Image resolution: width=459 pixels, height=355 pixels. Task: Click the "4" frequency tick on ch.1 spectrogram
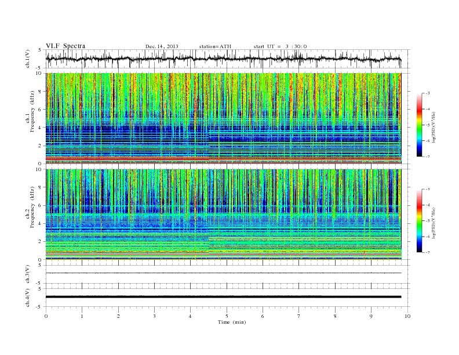pyautogui.click(x=40, y=128)
